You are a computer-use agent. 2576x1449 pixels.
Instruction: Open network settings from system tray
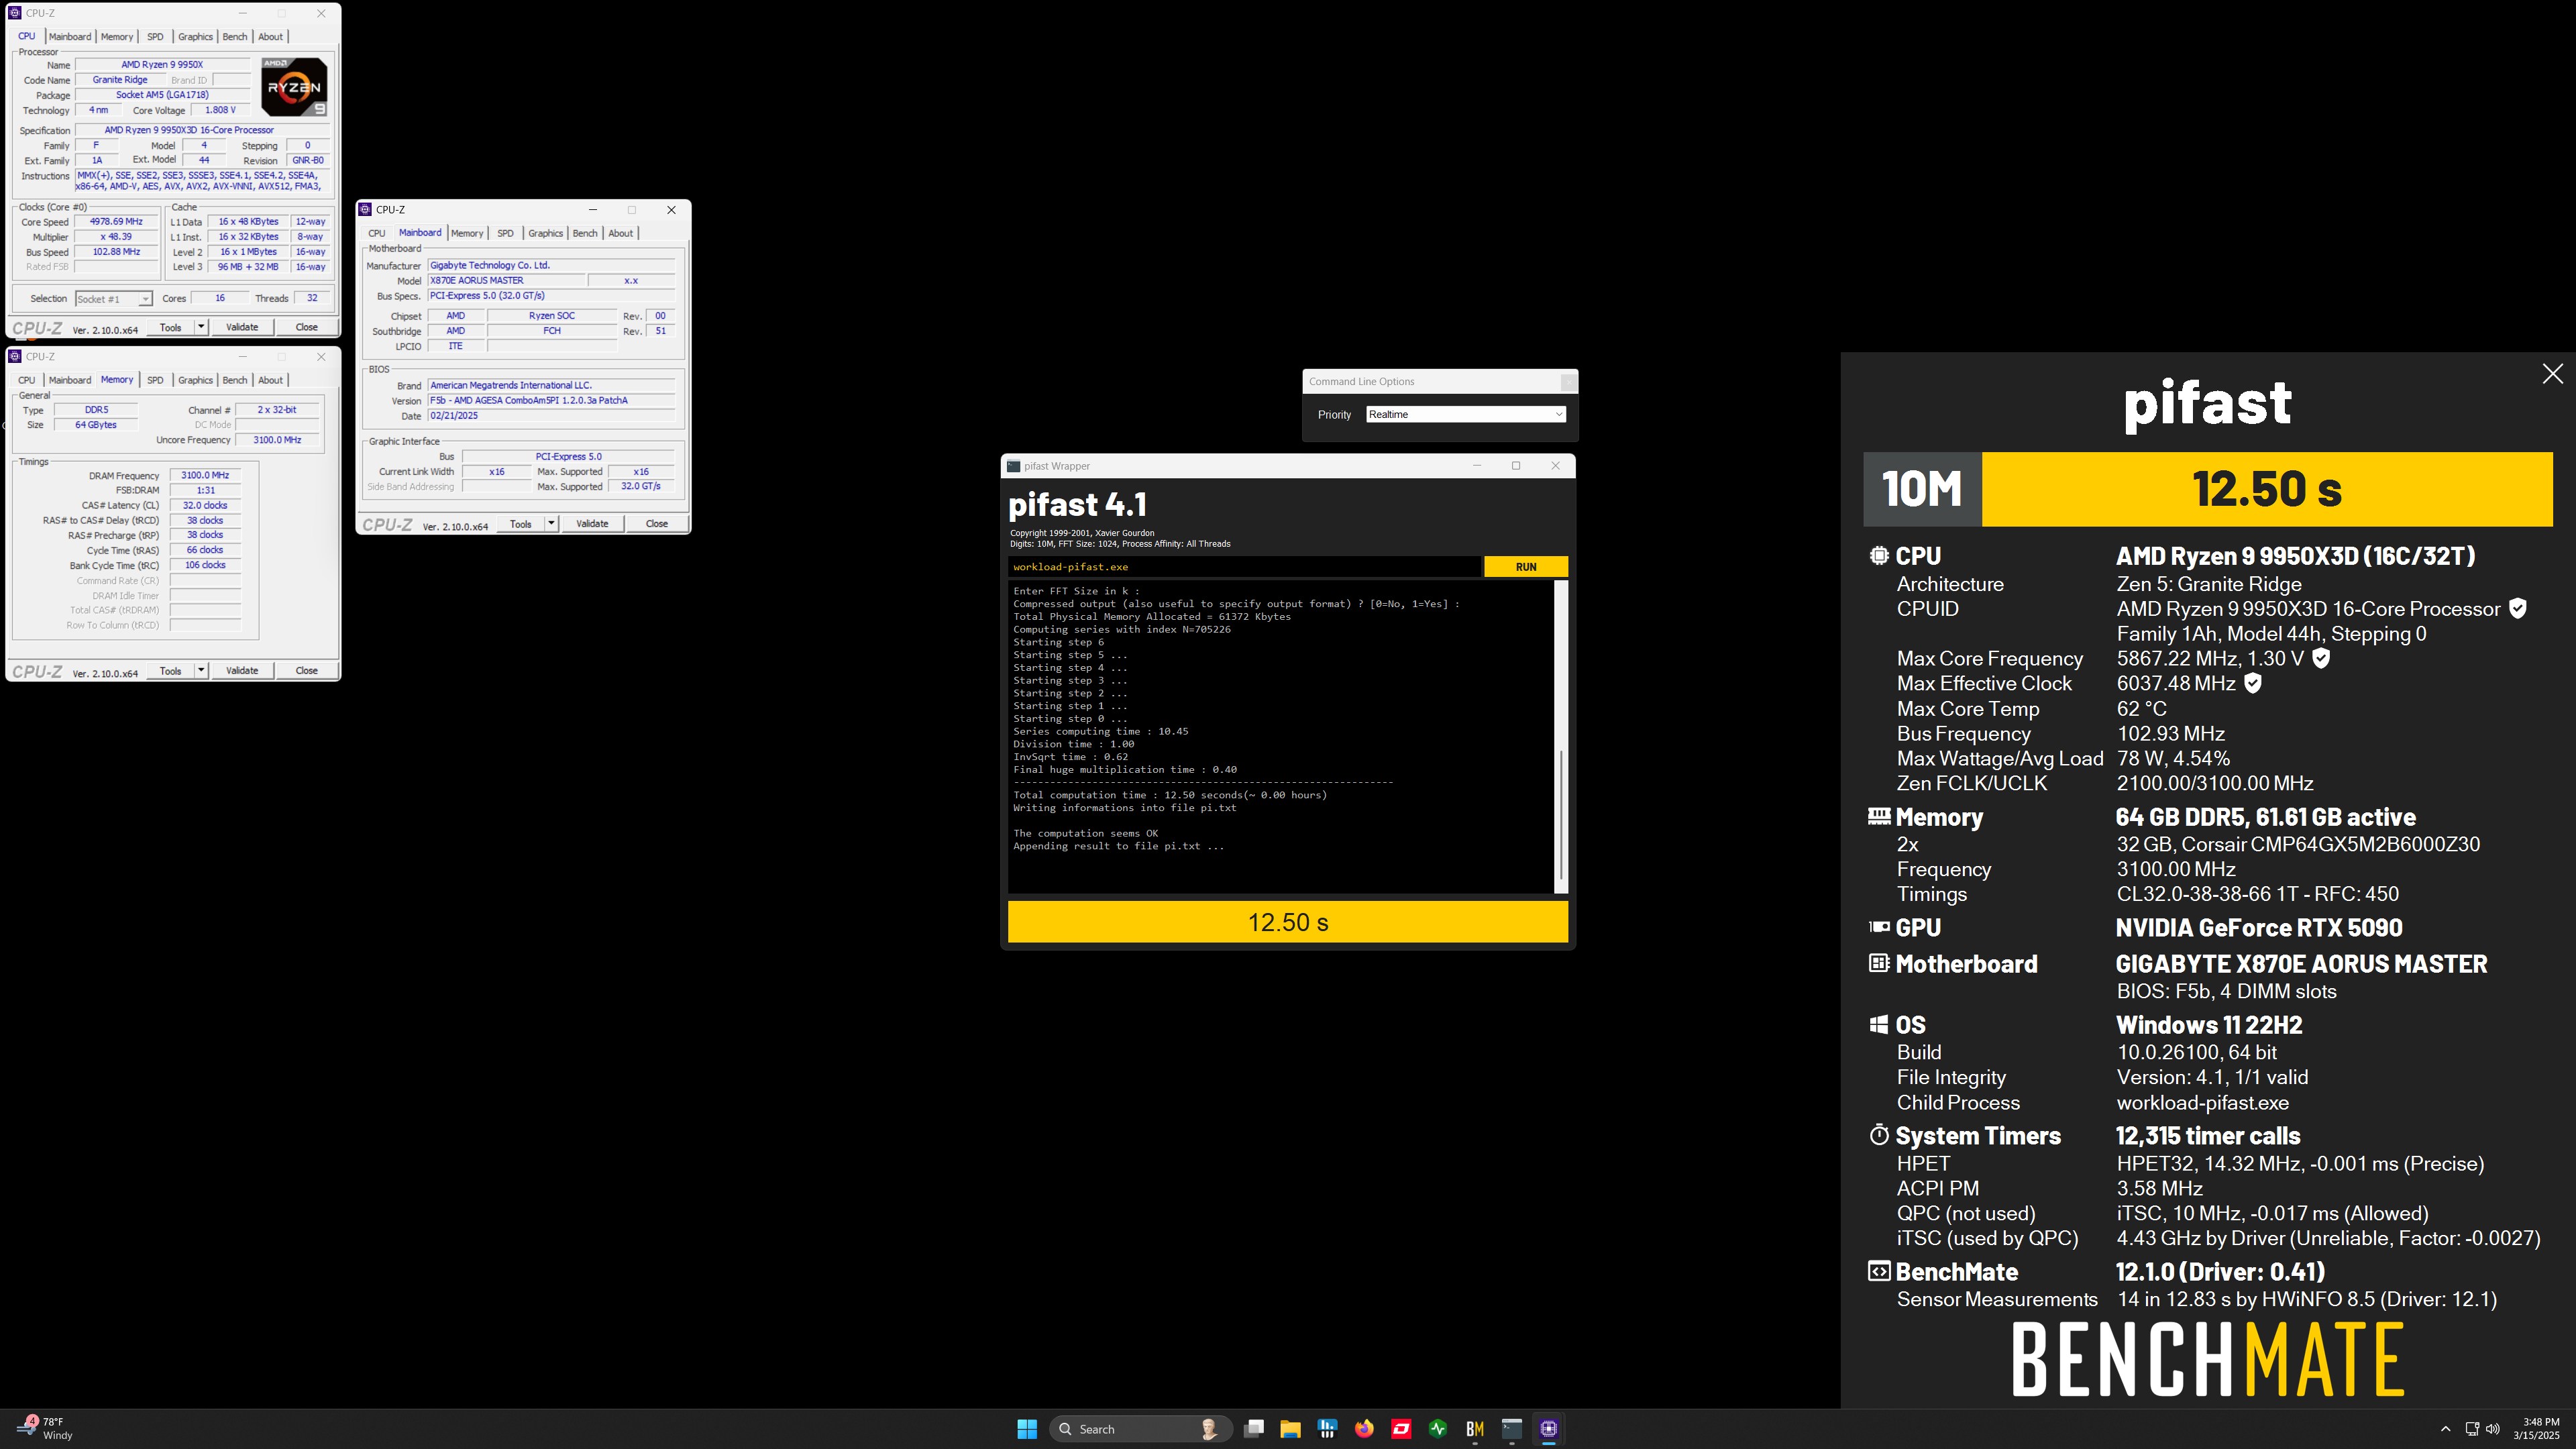tap(2471, 1429)
